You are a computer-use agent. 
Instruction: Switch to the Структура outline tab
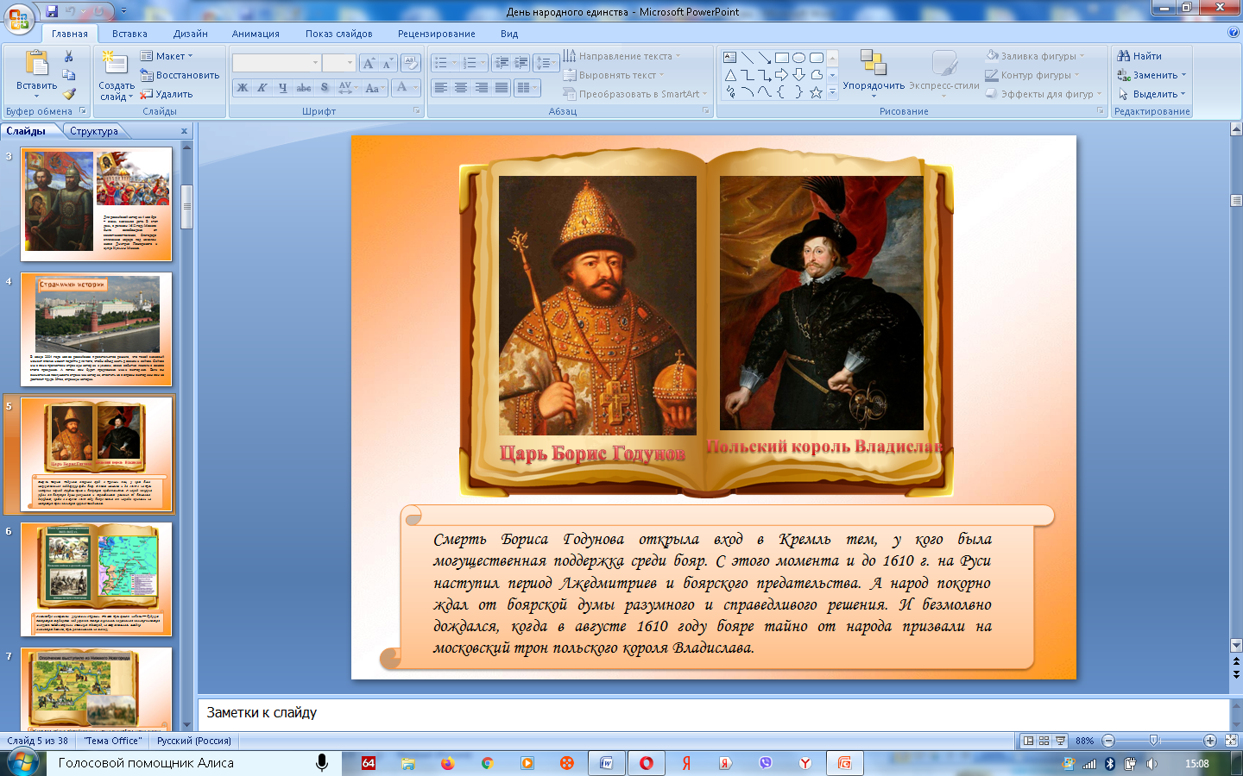94,131
